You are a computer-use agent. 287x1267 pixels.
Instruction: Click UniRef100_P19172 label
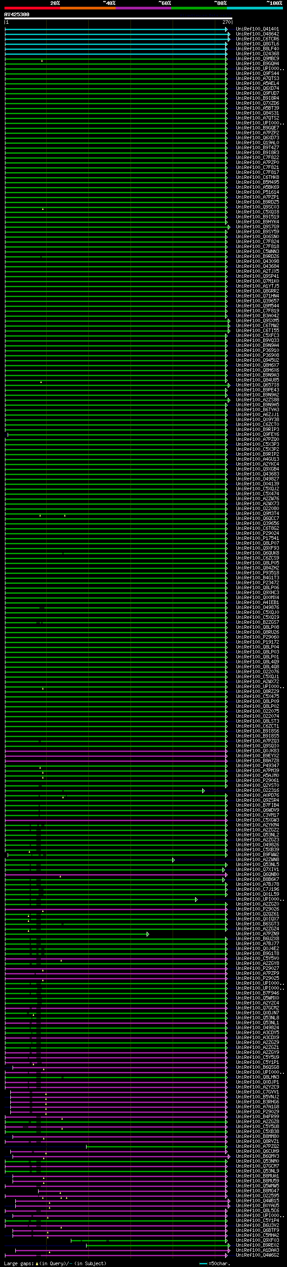257,642
